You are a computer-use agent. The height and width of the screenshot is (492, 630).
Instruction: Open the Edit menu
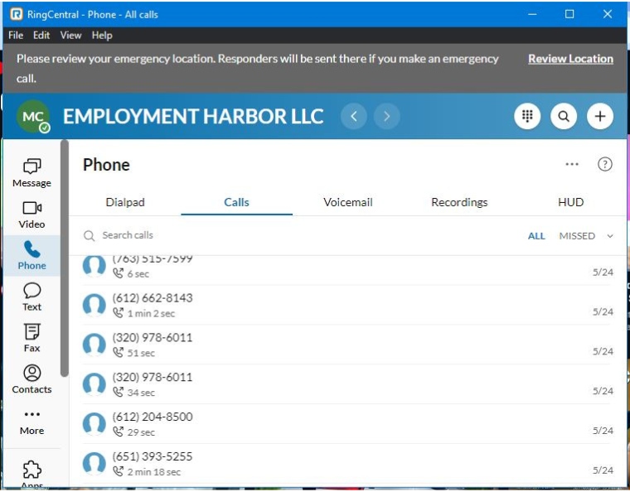(41, 36)
